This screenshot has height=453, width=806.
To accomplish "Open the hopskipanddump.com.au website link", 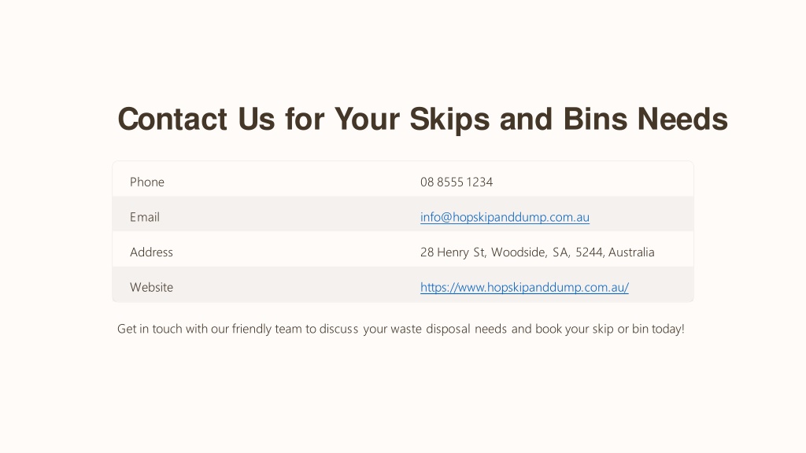I will pos(524,287).
